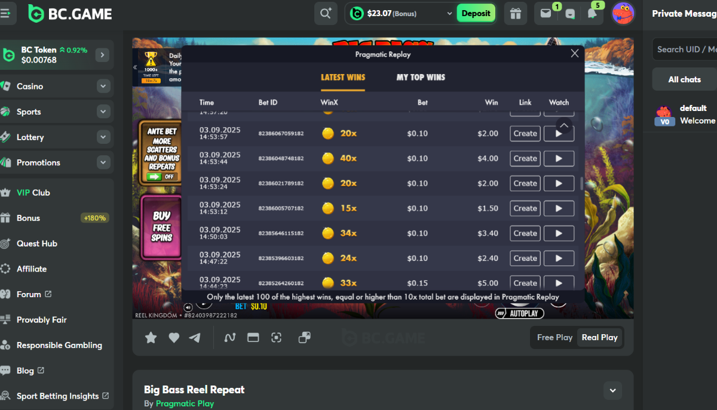
Task: Switch to My Top Wins tab
Action: click(x=421, y=77)
